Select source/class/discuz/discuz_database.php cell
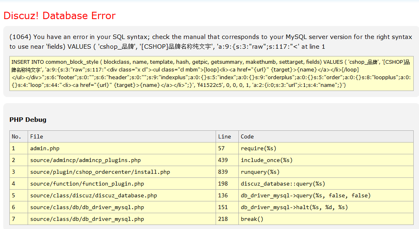 [x=122, y=195]
